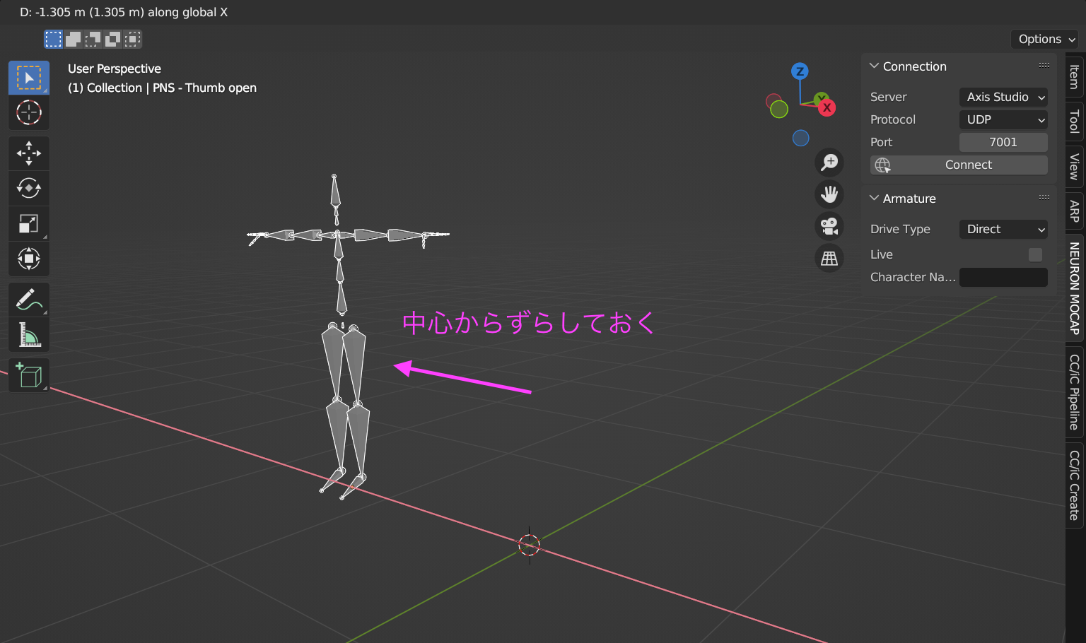Click the Protocol label
Image resolution: width=1086 pixels, height=643 pixels.
[893, 120]
